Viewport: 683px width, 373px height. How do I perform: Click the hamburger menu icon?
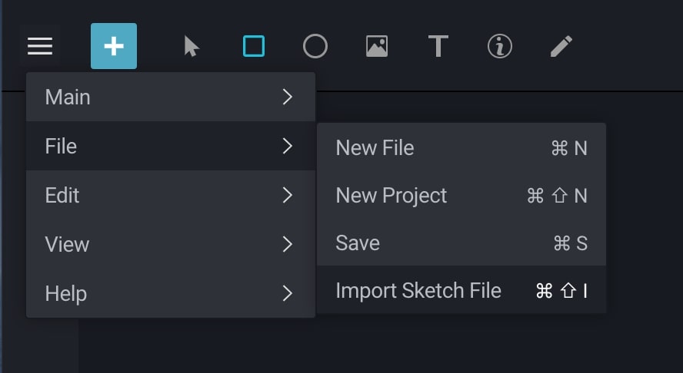(x=40, y=47)
